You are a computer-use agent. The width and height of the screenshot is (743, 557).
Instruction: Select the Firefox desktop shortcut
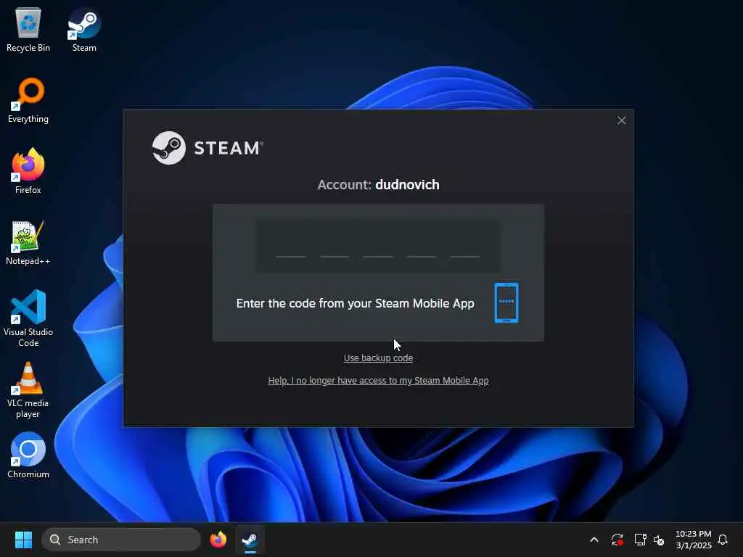click(x=28, y=171)
